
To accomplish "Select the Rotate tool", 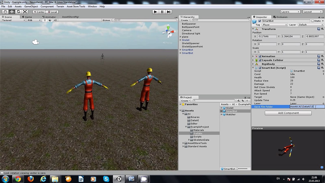I will coord(18,12).
